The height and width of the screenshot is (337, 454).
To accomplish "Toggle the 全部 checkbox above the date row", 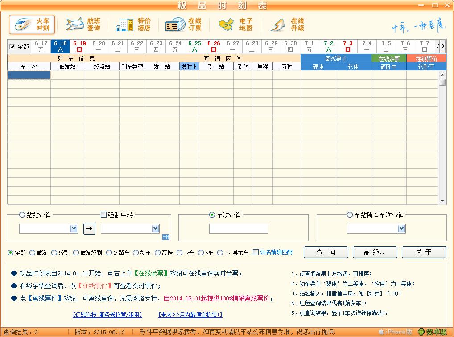I will (12, 46).
